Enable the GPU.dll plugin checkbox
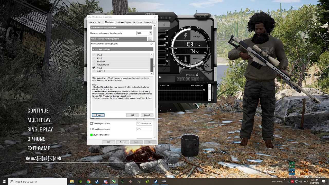The height and width of the screenshot is (185, 329). pos(94,58)
